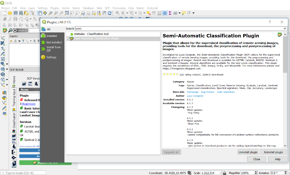Click the Refresh map icon
The width and height of the screenshot is (290, 175).
[x=110, y=13]
